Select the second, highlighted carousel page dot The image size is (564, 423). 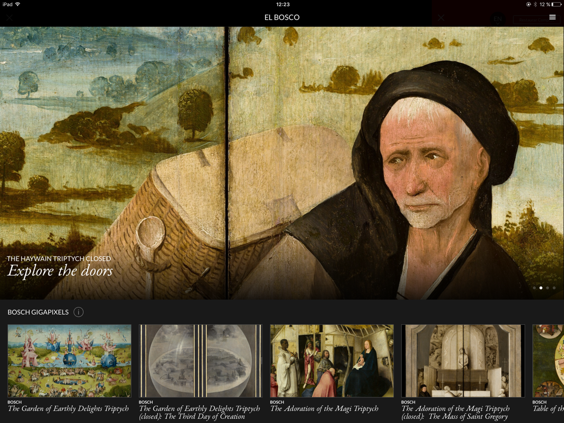541,288
